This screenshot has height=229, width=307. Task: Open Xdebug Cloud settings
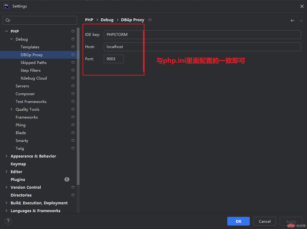click(34, 78)
